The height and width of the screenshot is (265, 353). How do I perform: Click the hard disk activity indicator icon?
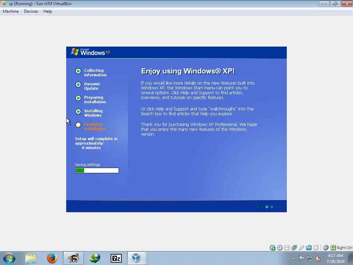point(272,248)
